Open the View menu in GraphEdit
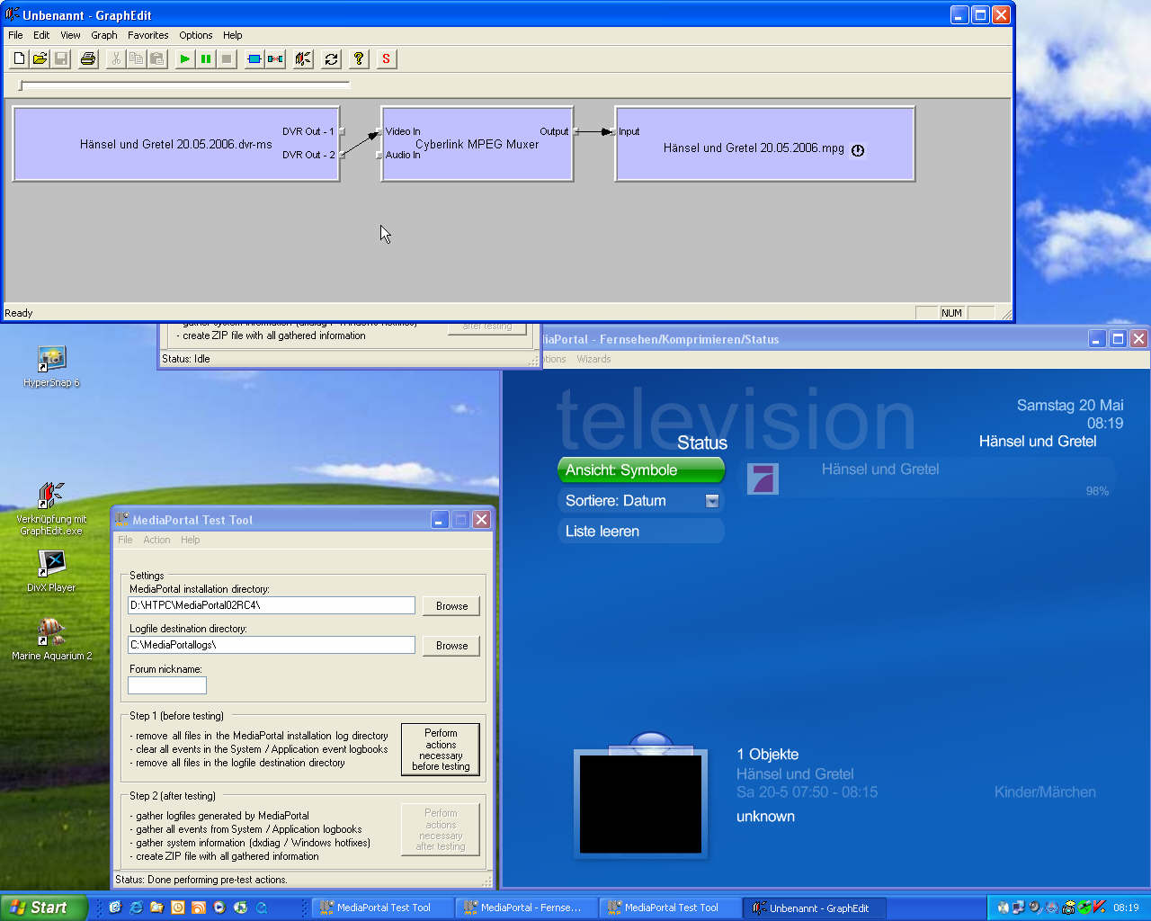 [x=70, y=35]
